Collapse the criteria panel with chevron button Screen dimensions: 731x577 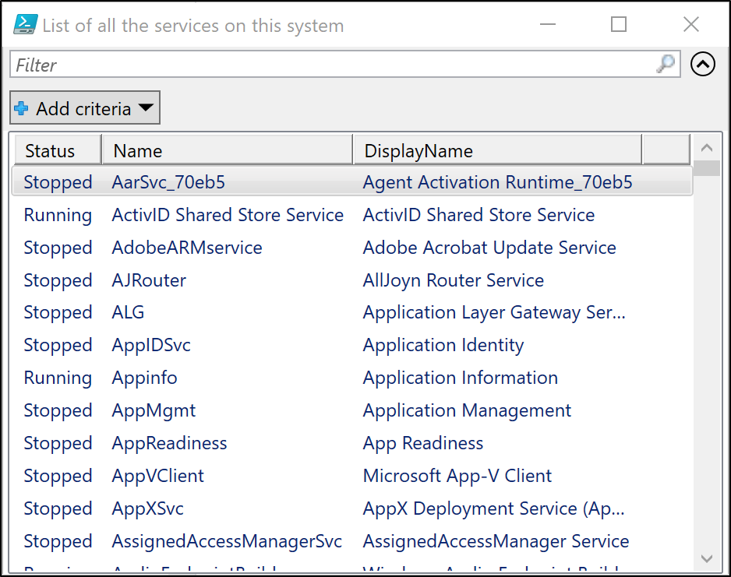tap(703, 65)
